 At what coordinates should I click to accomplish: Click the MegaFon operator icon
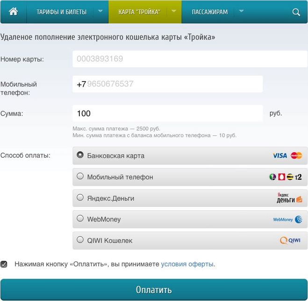(x=272, y=176)
